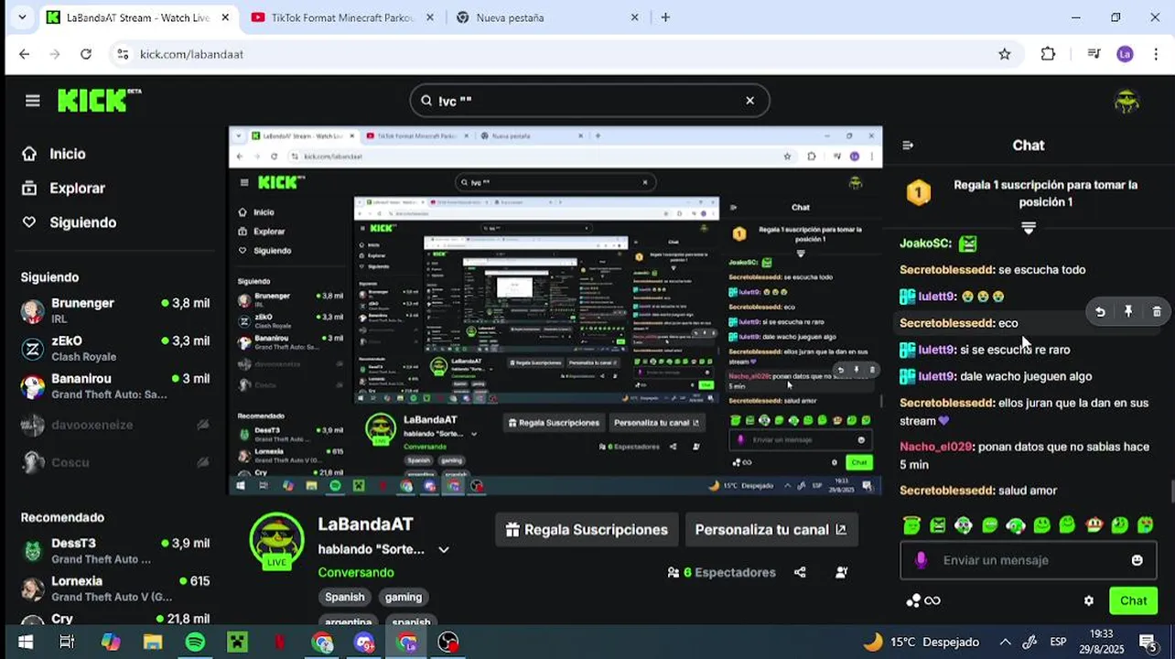
Task: Open the user profile avatar at top right
Action: point(1126,102)
